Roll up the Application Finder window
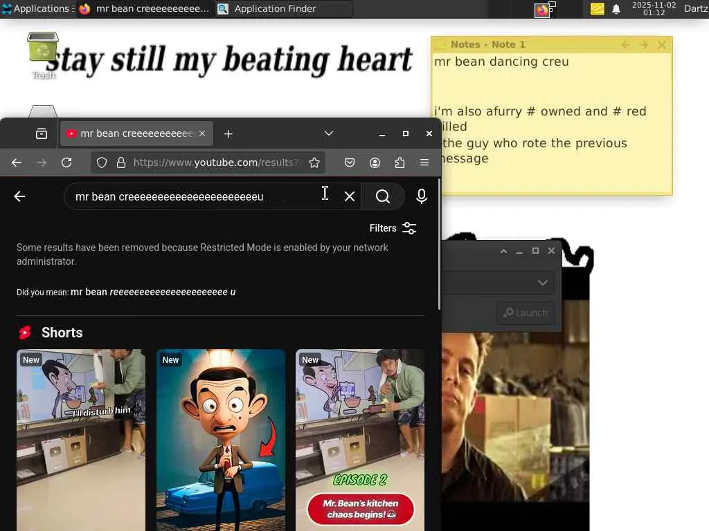This screenshot has height=531, width=709. 503,251
